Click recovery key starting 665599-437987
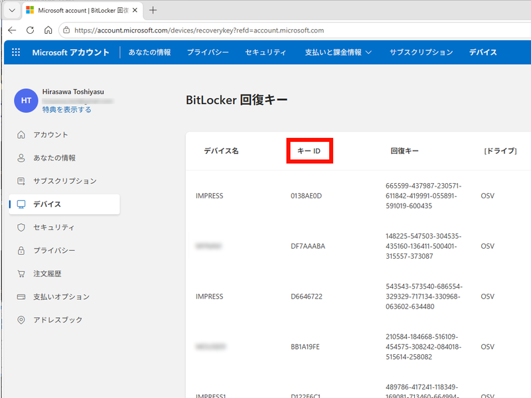The width and height of the screenshot is (531, 398). pyautogui.click(x=423, y=196)
